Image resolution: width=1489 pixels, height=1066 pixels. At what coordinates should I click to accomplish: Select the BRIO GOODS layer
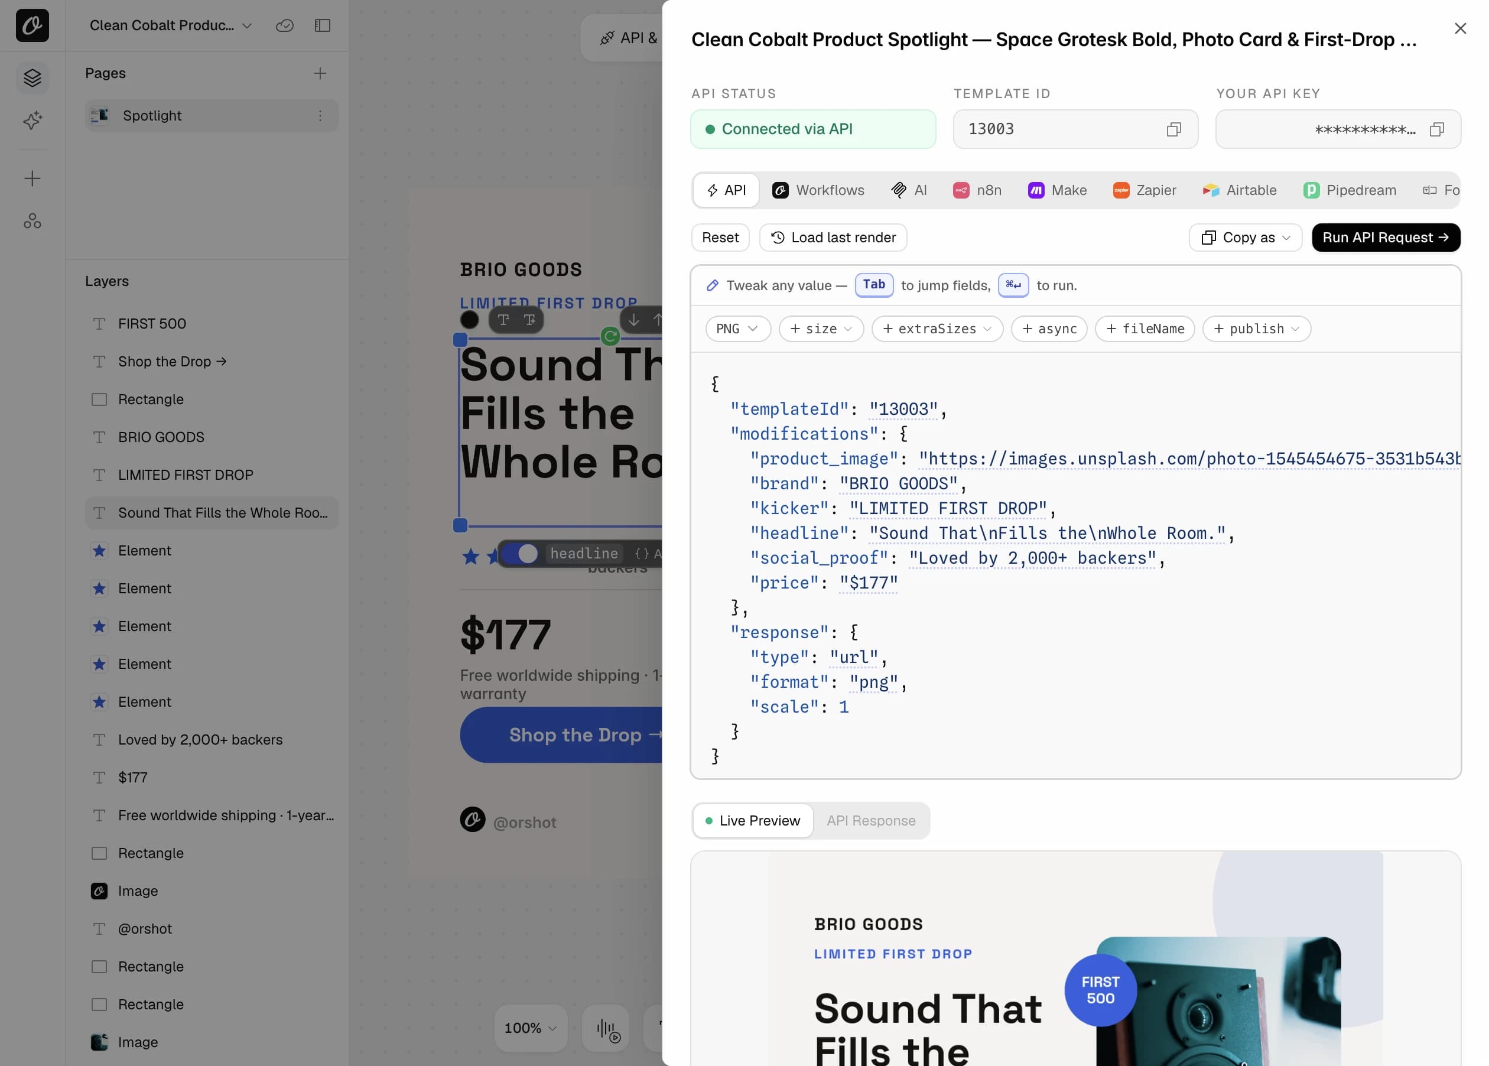212,437
